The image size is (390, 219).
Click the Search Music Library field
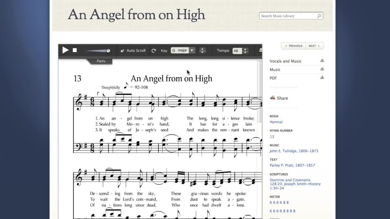pos(288,16)
